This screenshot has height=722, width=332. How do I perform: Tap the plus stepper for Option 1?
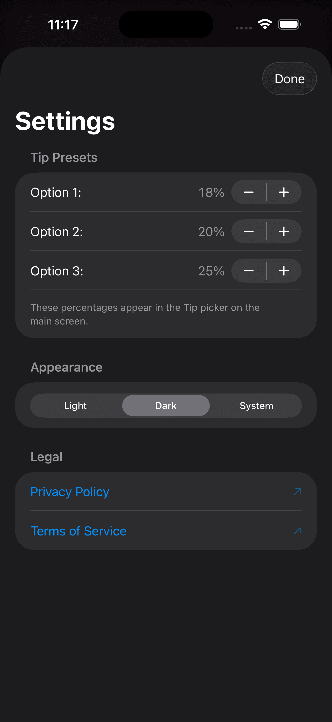pyautogui.click(x=284, y=192)
